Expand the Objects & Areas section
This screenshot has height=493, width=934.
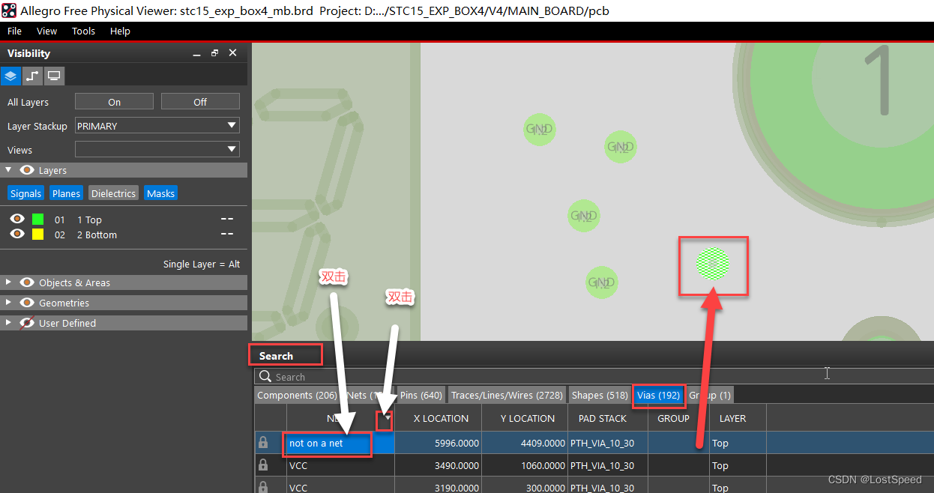8,282
